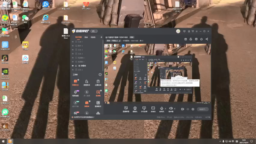Toggle visibility of the 视频集 4 layer
This screenshot has width=256, height=144.
tap(73, 58)
